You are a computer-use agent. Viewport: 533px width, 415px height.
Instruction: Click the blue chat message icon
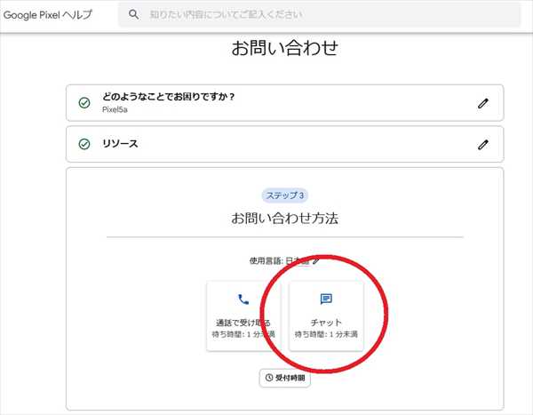[x=326, y=299]
